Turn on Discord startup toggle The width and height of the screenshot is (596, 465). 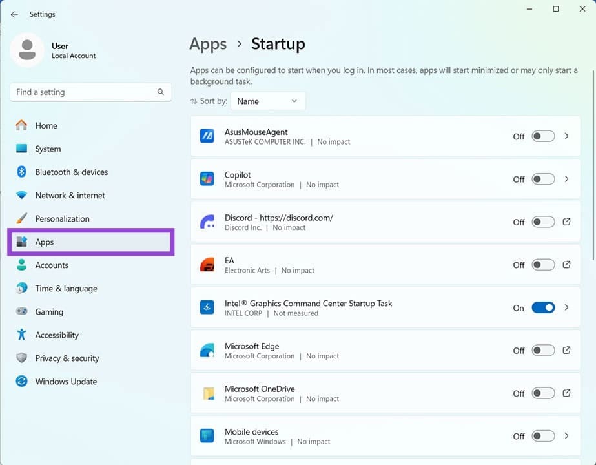coord(543,222)
